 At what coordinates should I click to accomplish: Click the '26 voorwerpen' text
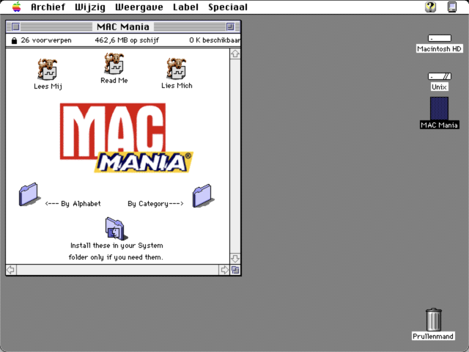click(46, 40)
